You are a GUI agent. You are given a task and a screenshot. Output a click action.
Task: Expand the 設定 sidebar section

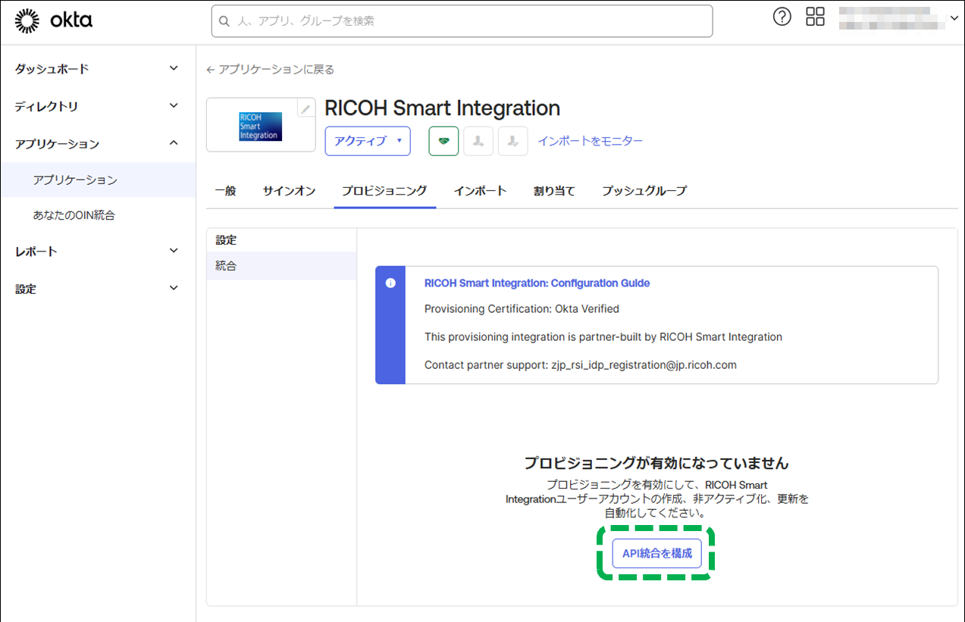pos(97,289)
